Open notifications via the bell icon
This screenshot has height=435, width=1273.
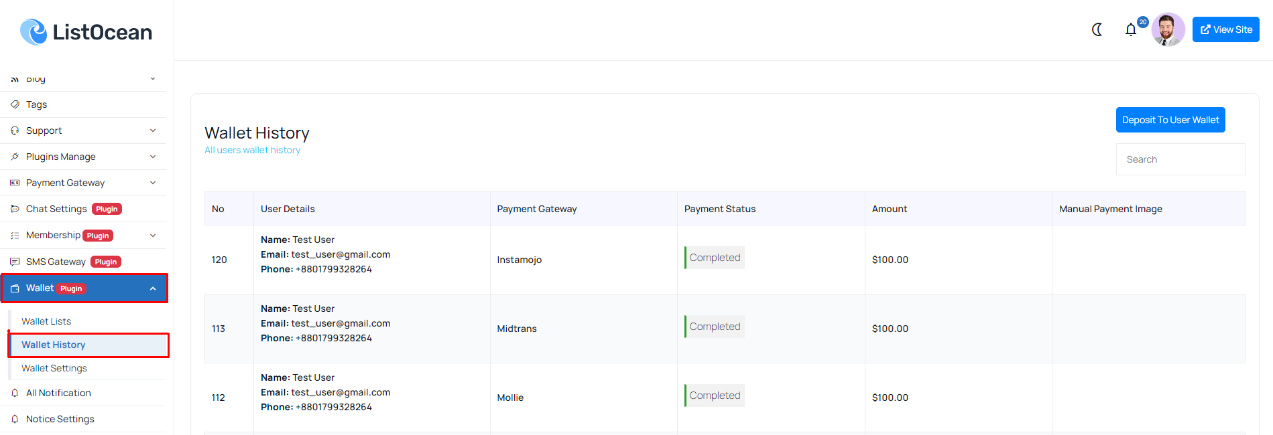coord(1131,29)
